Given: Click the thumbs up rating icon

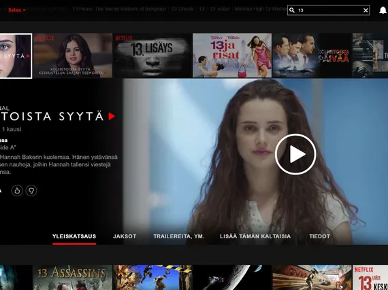Looking at the screenshot, I should pos(17,191).
